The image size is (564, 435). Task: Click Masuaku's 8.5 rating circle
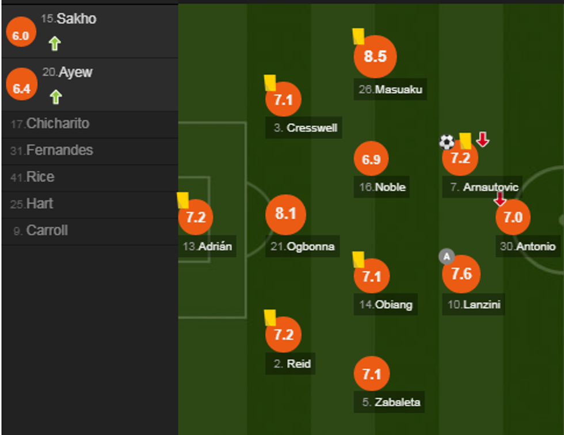[x=375, y=56]
